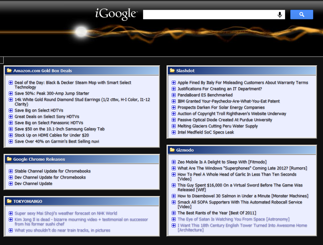The width and height of the screenshot is (323, 245).
Task: Open the Slashdot gadget title
Action: click(x=186, y=71)
